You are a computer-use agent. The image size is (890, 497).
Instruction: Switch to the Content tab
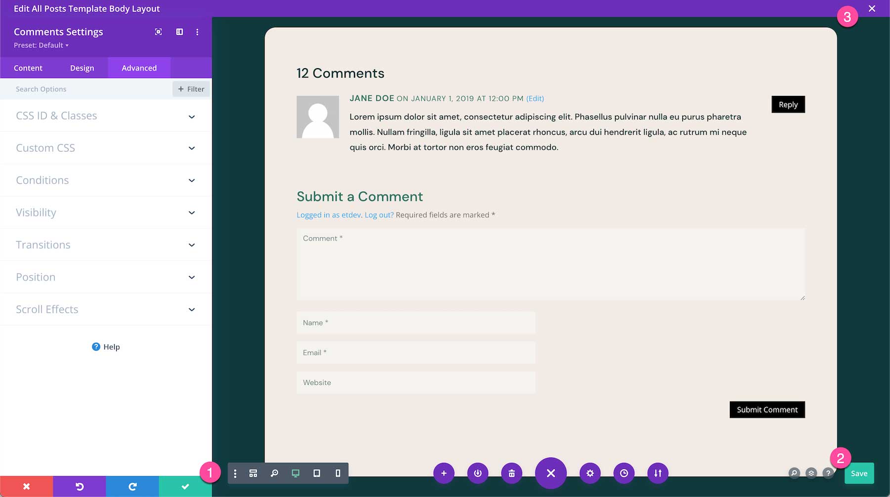(x=28, y=68)
